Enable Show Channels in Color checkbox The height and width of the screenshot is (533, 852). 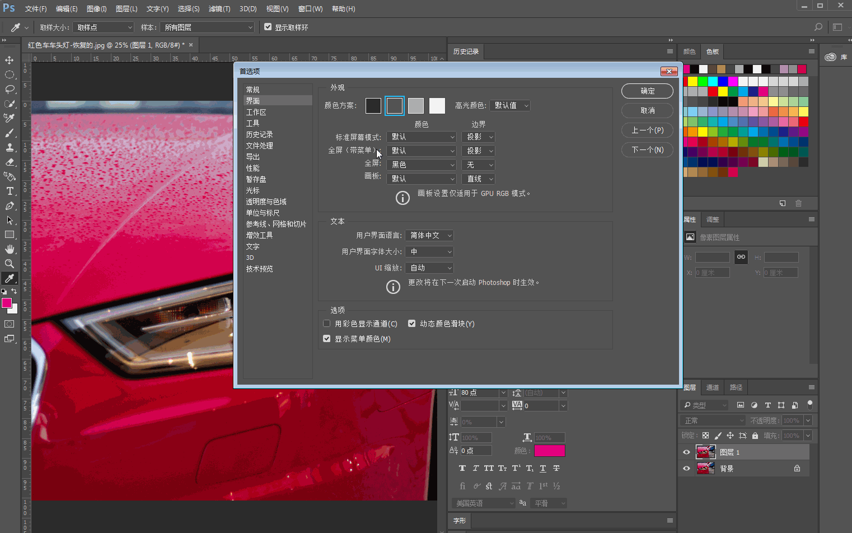tap(327, 324)
